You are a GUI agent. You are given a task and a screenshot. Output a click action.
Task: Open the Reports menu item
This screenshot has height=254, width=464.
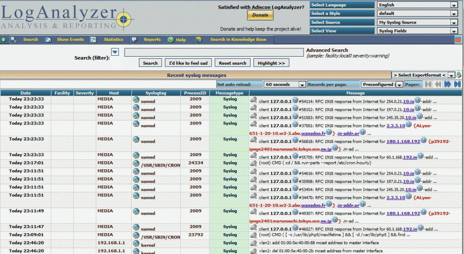pyautogui.click(x=152, y=40)
